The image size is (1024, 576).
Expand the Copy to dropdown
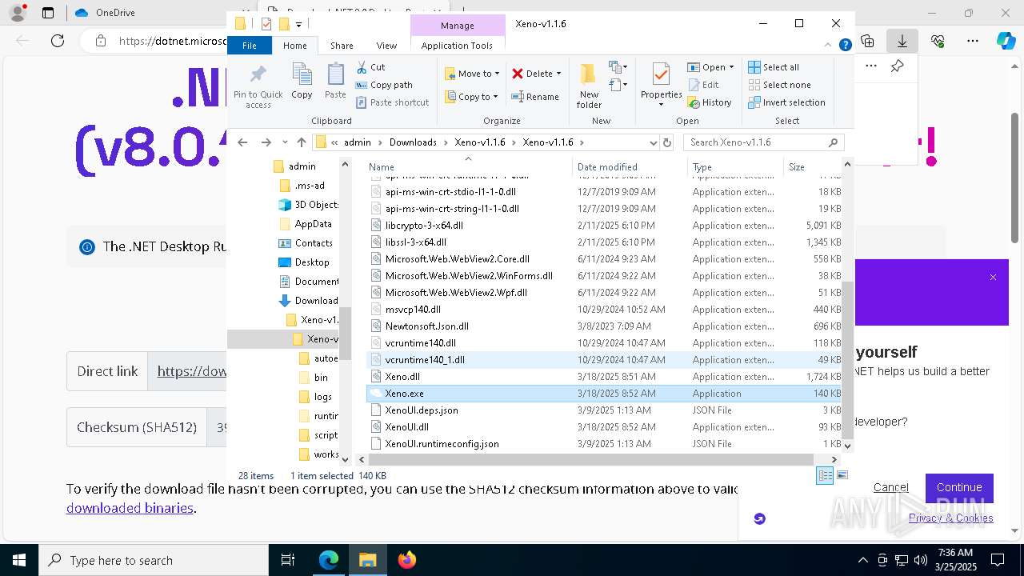coord(495,97)
